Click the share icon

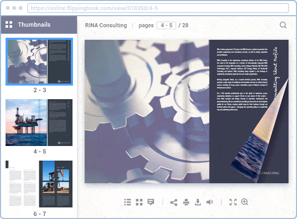click(x=174, y=202)
